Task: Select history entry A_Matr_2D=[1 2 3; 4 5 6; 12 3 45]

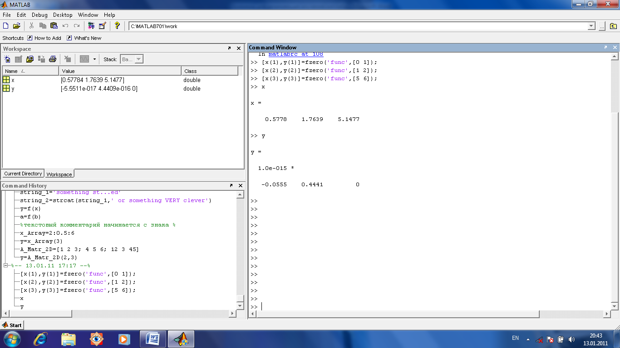Action: [79, 249]
